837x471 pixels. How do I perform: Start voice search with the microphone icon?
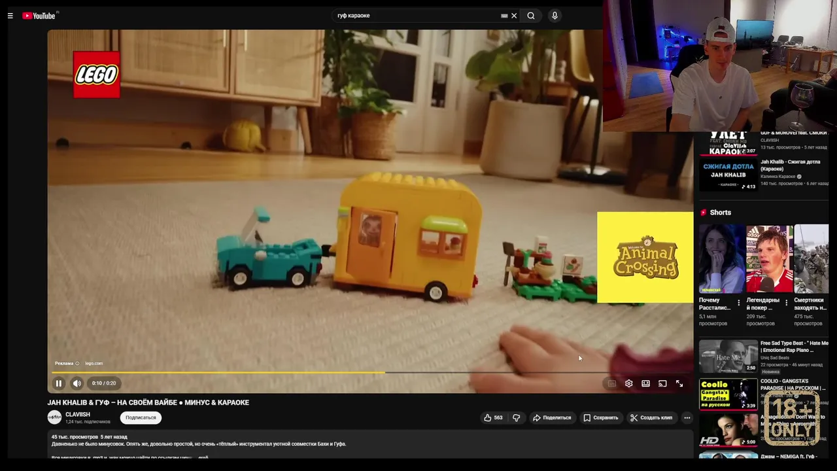(x=555, y=16)
